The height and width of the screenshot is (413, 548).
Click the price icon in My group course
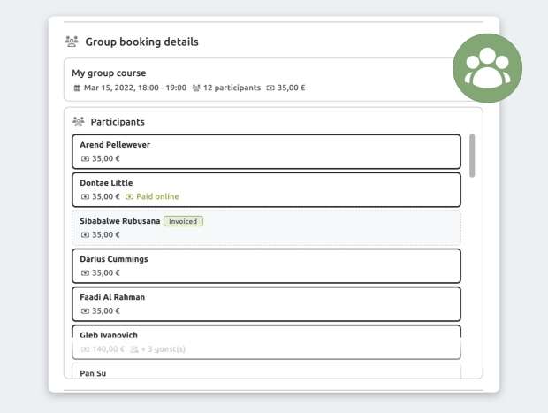(270, 88)
